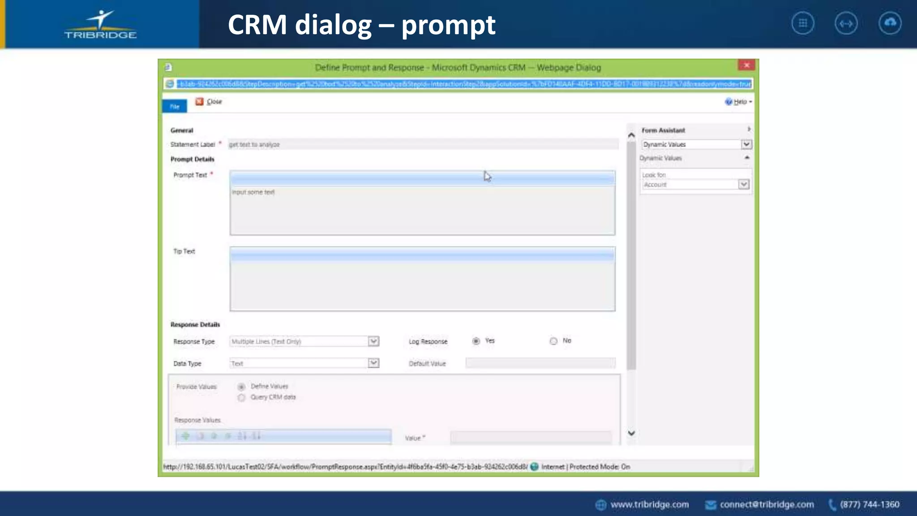Click the arrows expand icon in slide header
The image size is (917, 516).
pos(846,23)
